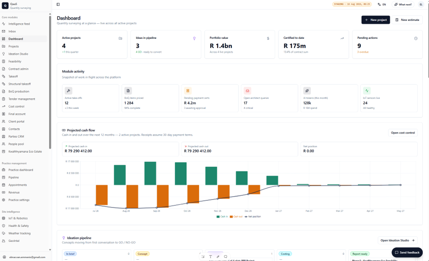Click the IoT sensors live pulse icon
The width and height of the screenshot is (429, 261).
coord(367,91)
